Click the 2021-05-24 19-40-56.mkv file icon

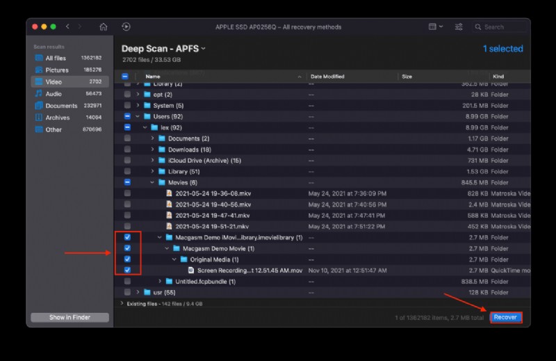coord(169,204)
